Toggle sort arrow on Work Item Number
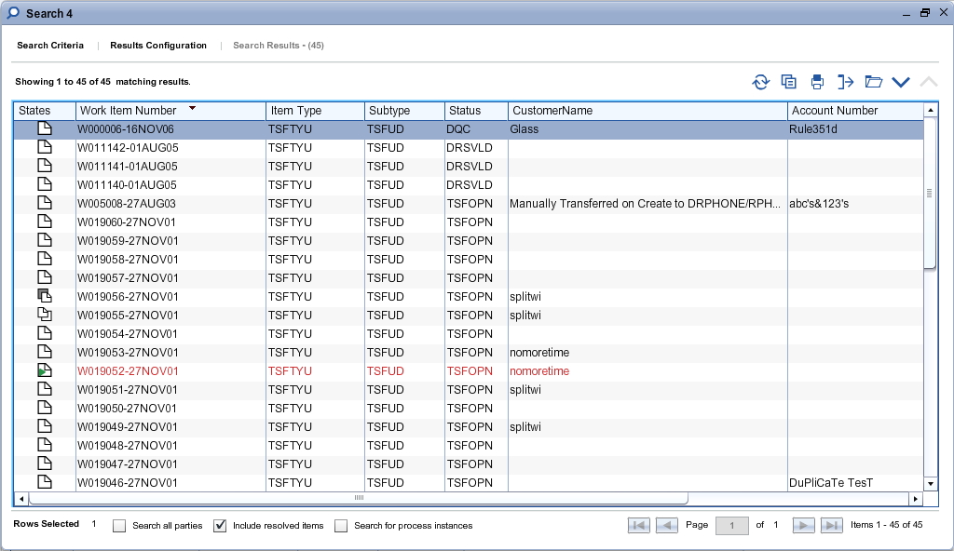954x551 pixels. 192,110
